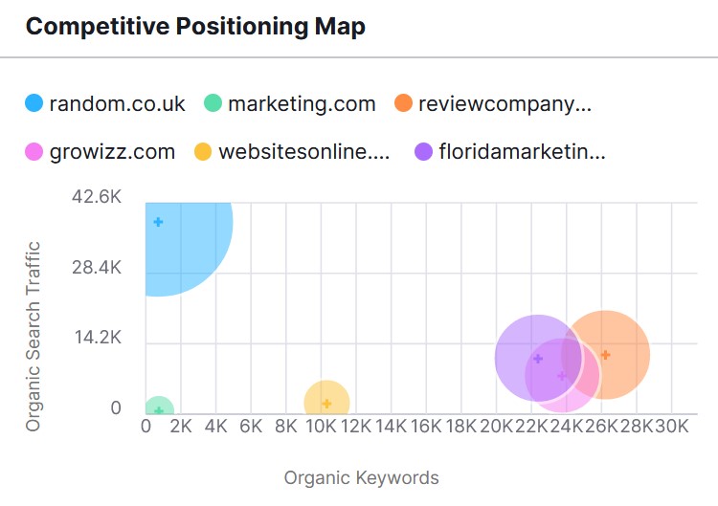The width and height of the screenshot is (718, 506).
Task: Toggle random.co.uk legend label
Action: [117, 104]
